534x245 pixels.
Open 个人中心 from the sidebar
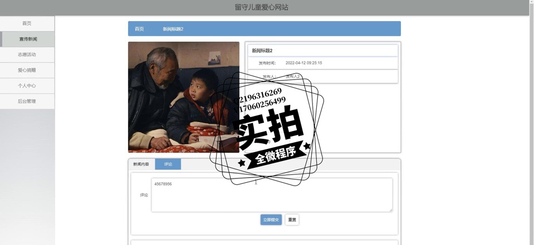pos(27,86)
